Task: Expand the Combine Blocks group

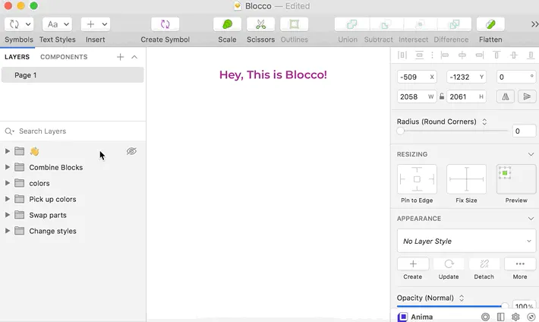Action: click(8, 167)
